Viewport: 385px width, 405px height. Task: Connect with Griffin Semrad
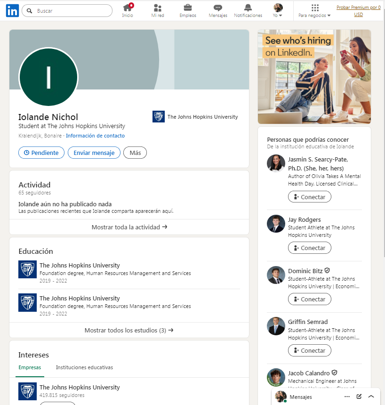click(x=310, y=350)
